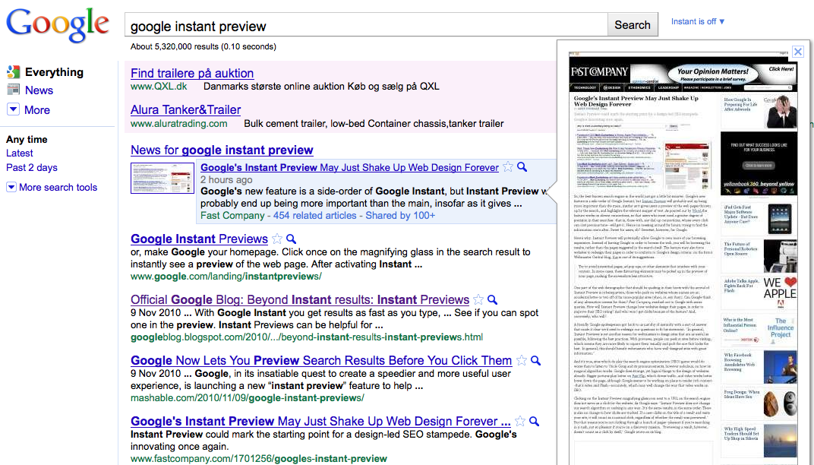Filter results by Latest

coord(19,153)
